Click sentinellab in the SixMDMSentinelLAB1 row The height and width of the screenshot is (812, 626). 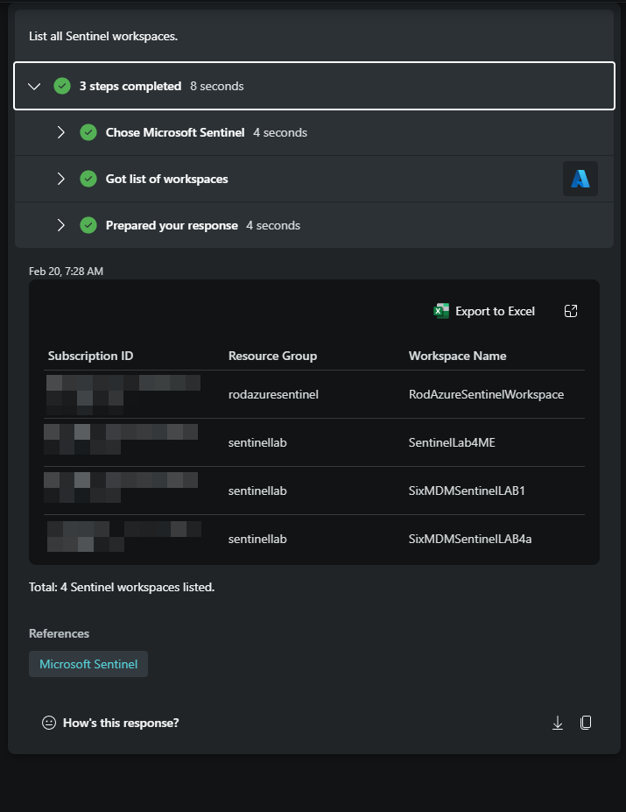pyautogui.click(x=257, y=491)
